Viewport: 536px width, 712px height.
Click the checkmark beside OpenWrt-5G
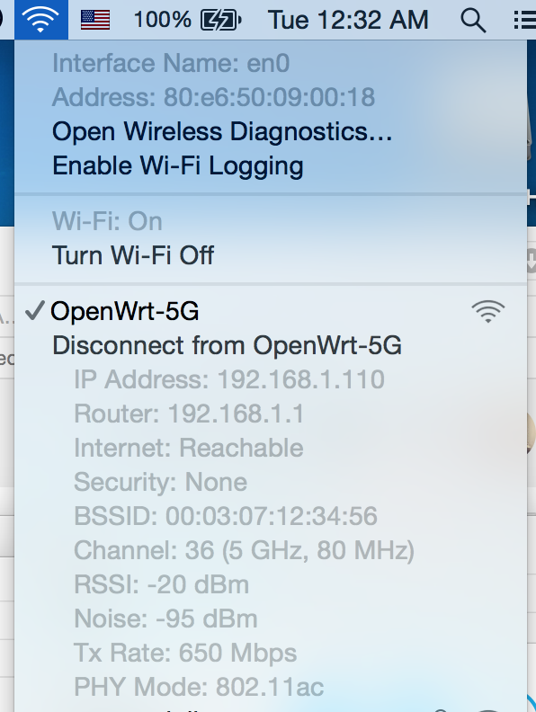[x=34, y=311]
